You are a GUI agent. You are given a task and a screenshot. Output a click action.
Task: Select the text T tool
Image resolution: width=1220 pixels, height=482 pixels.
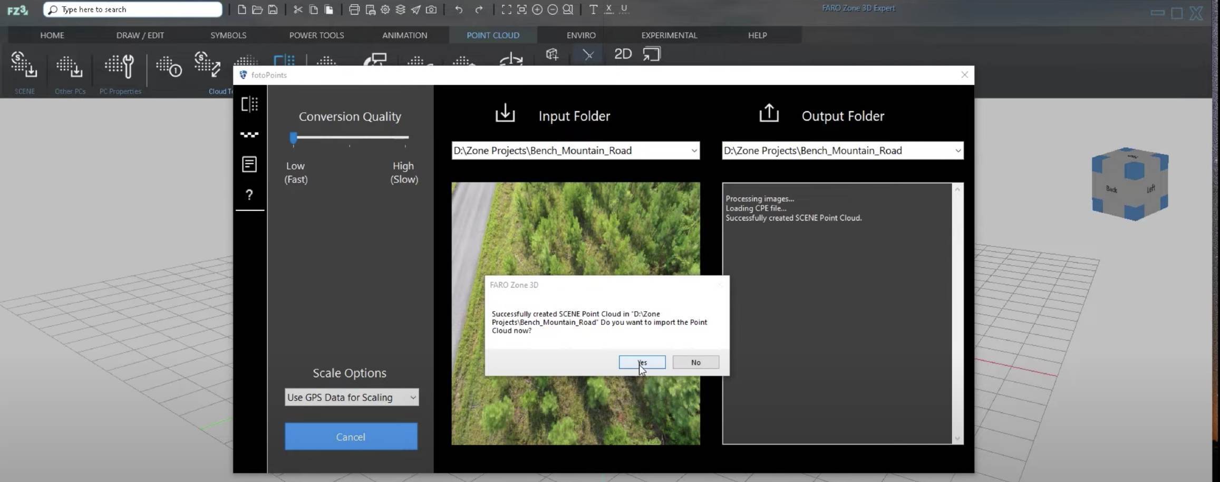(x=593, y=9)
